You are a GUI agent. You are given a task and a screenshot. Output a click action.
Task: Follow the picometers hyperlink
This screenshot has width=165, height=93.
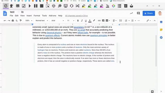pyautogui.click(x=79, y=27)
